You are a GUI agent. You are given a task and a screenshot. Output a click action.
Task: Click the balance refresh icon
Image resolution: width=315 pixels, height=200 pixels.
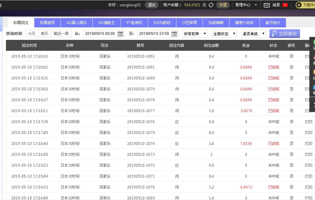211,5
